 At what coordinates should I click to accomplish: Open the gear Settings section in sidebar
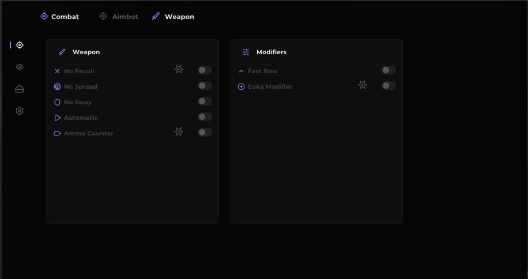20,111
